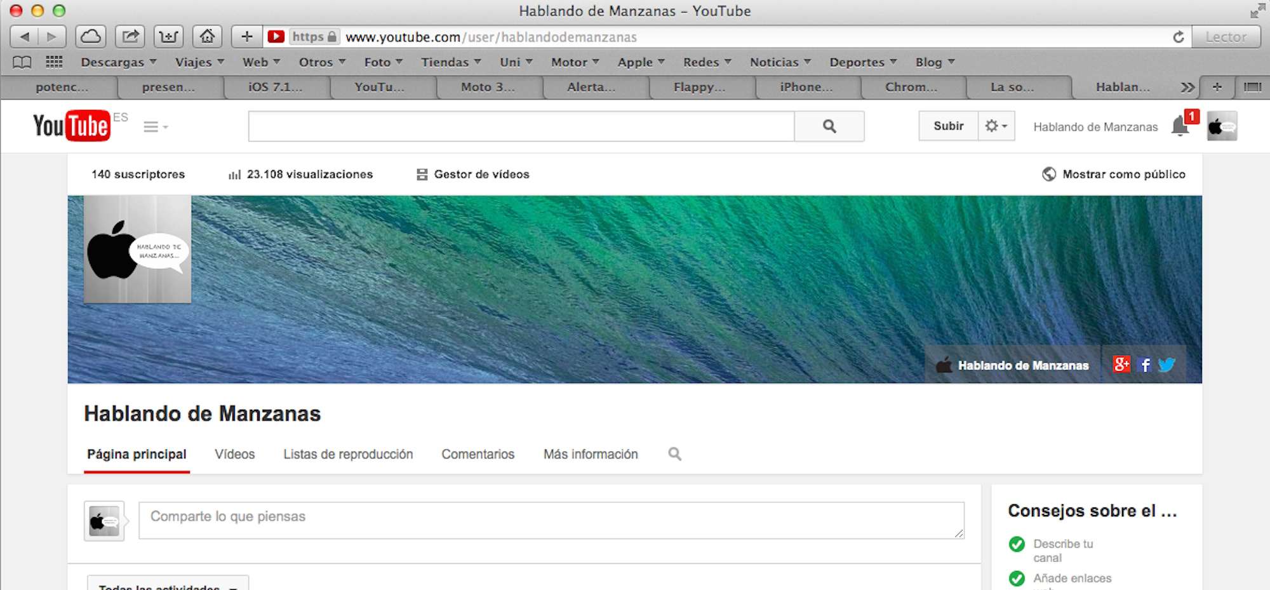This screenshot has height=590, width=1270.
Task: Open 23.108 visualizaciones analytics
Action: coord(300,174)
